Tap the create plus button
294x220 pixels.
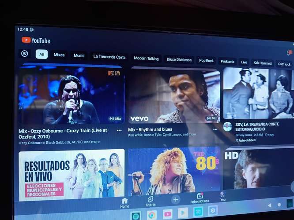[x=176, y=200]
